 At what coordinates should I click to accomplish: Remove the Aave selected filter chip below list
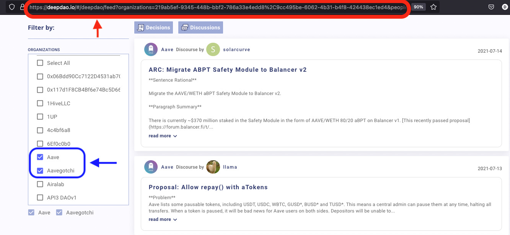pyautogui.click(x=31, y=212)
